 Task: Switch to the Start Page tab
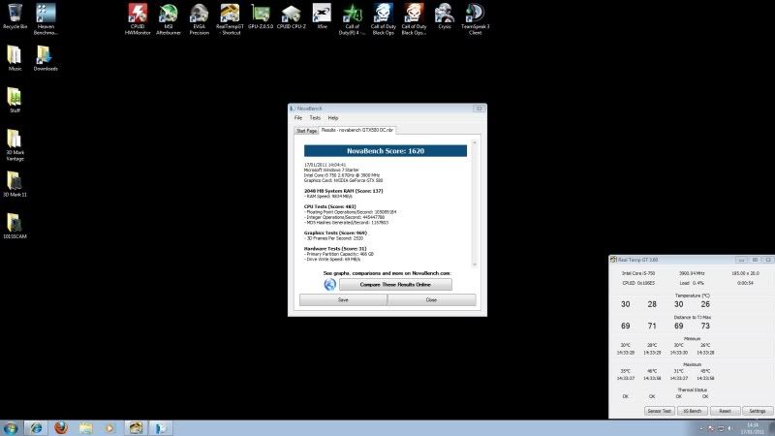[x=306, y=129]
